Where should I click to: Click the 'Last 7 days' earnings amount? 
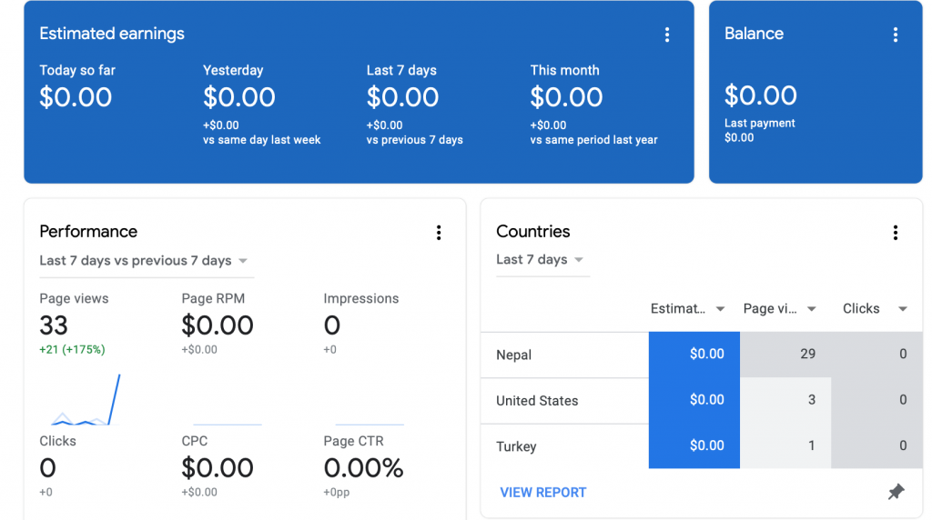[x=402, y=96]
